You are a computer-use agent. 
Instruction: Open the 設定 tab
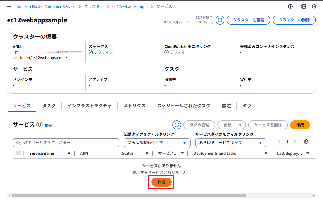(226, 106)
